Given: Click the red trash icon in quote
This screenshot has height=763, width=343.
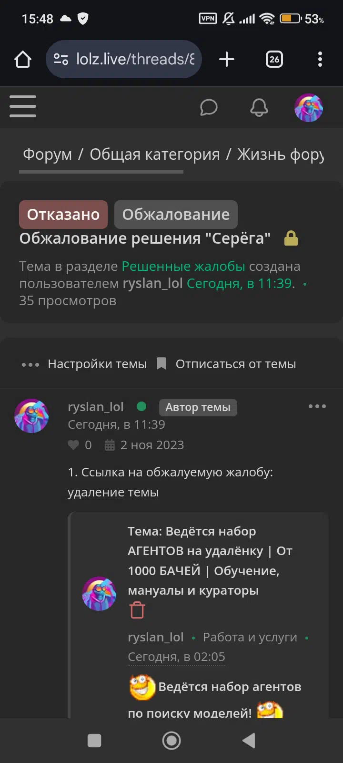Looking at the screenshot, I should [137, 610].
